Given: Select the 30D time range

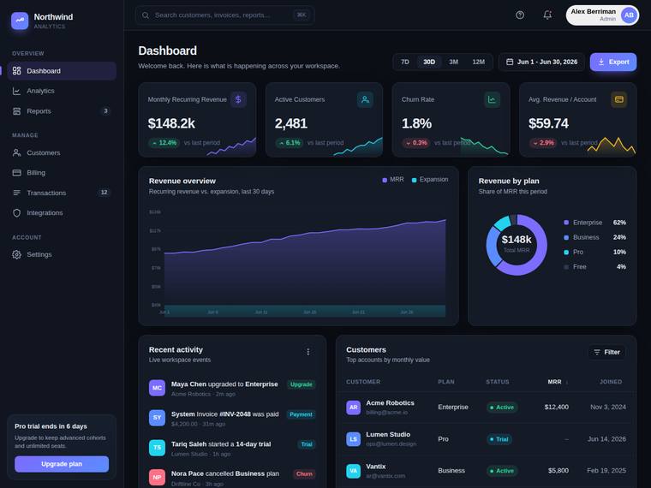Looking at the screenshot, I should (x=429, y=62).
